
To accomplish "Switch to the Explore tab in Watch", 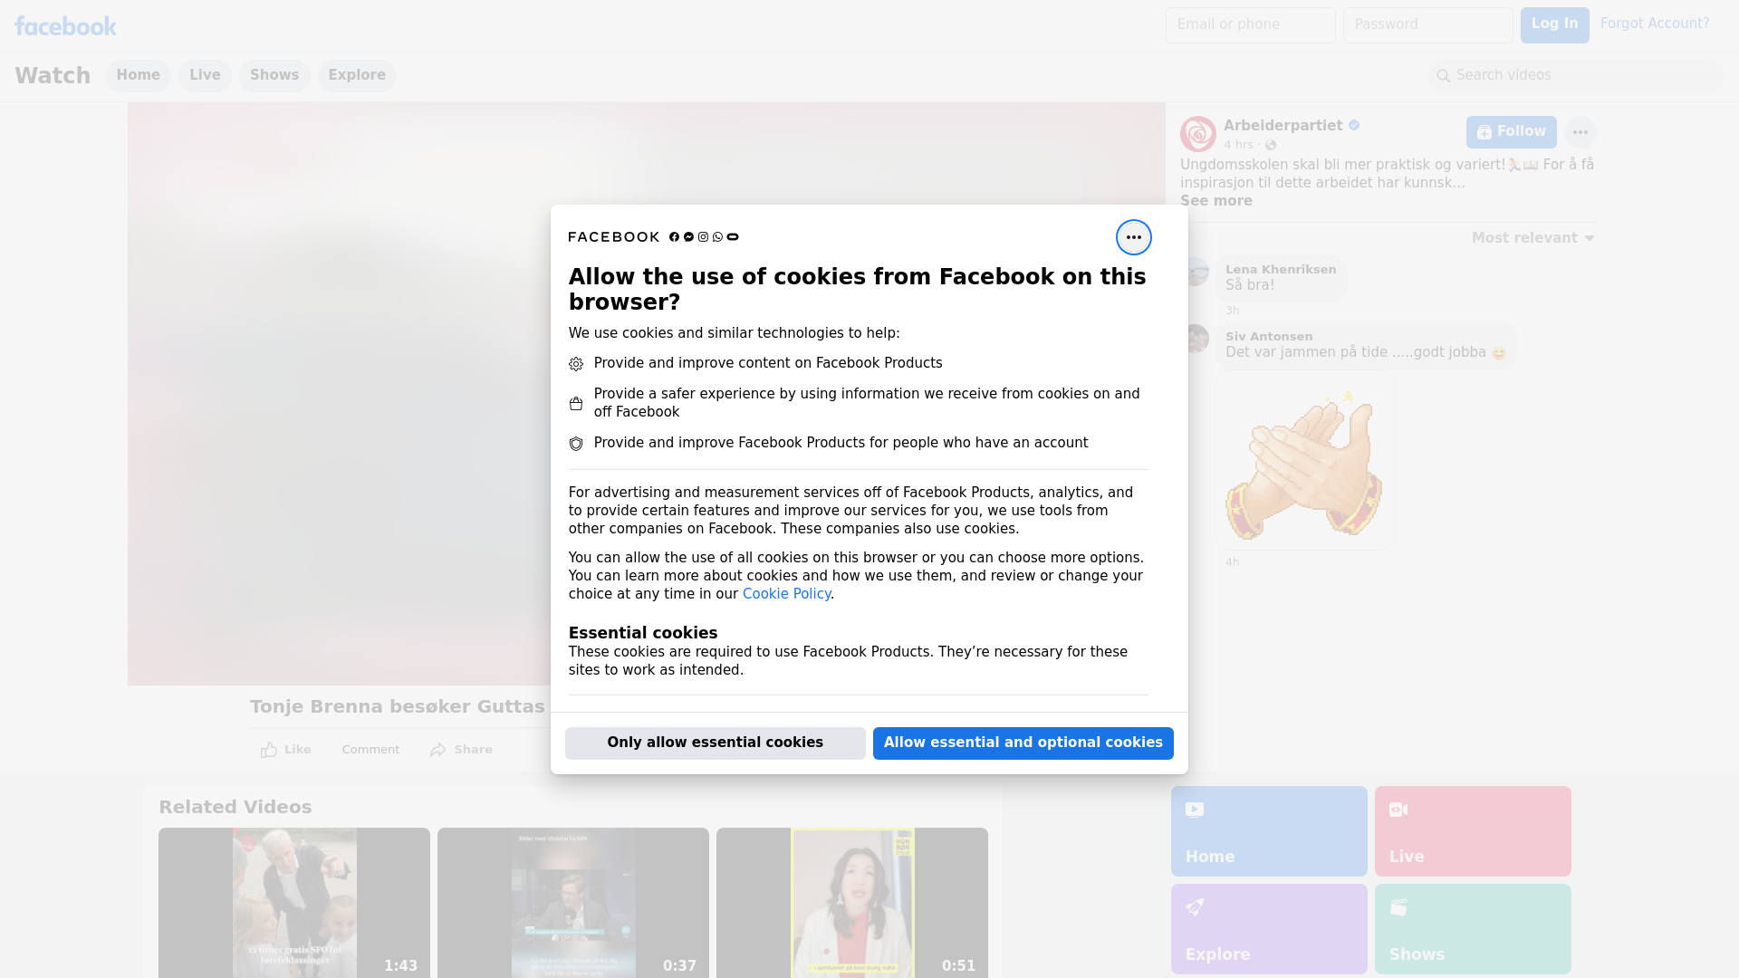I will (x=357, y=76).
